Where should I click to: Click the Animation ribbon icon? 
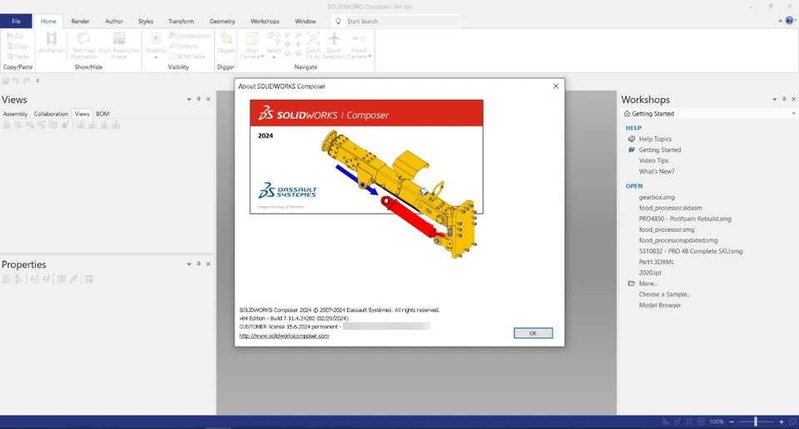pos(52,42)
